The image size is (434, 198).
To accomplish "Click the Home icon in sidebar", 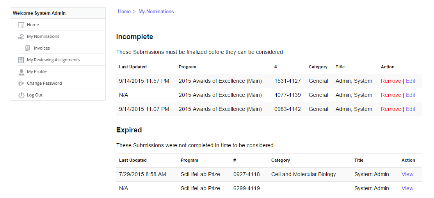I will pyautogui.click(x=21, y=25).
